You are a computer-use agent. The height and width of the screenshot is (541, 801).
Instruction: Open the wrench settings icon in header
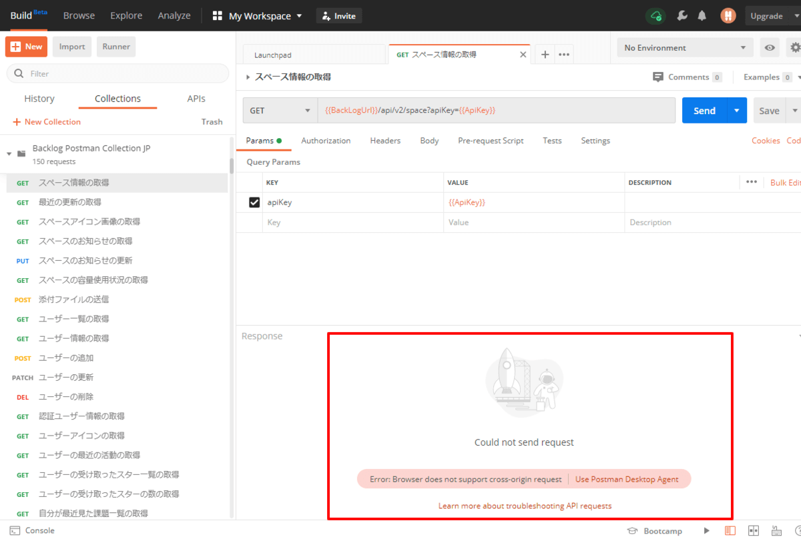682,16
